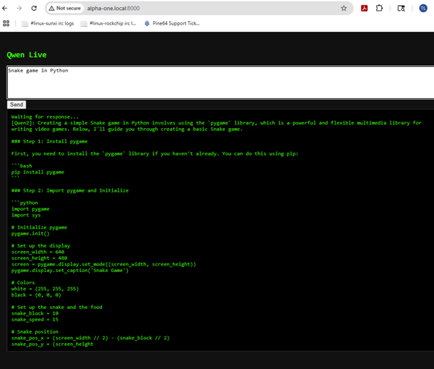Click the 'snake_pos_x' line
Viewport: 434px width, 369px height.
90,338
